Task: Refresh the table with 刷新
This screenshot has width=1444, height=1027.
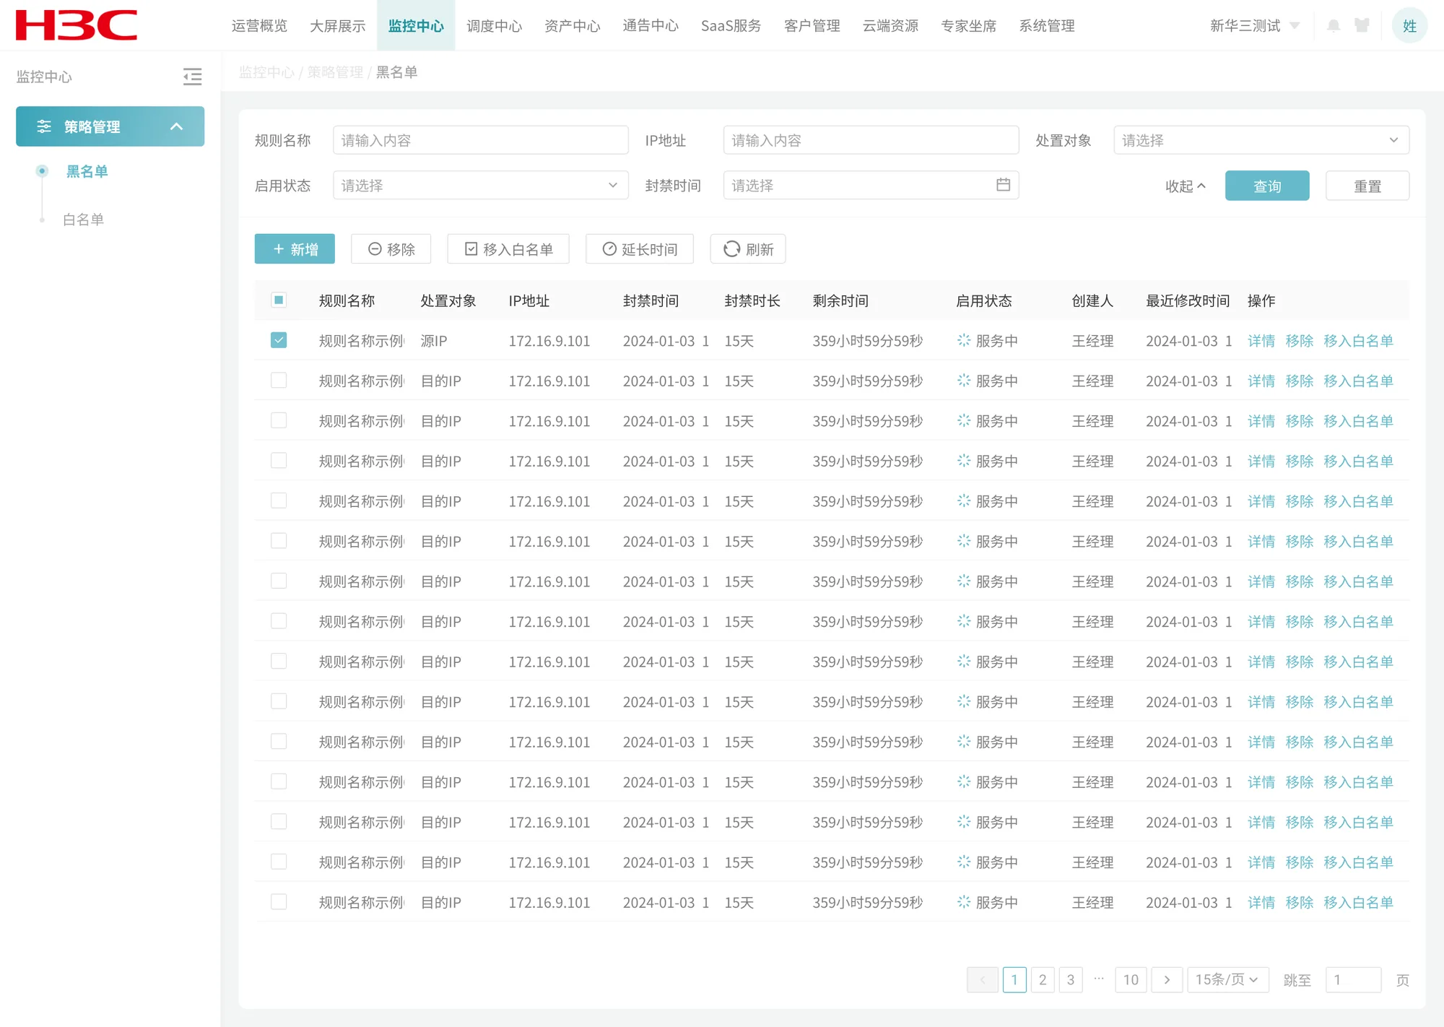Action: (748, 249)
